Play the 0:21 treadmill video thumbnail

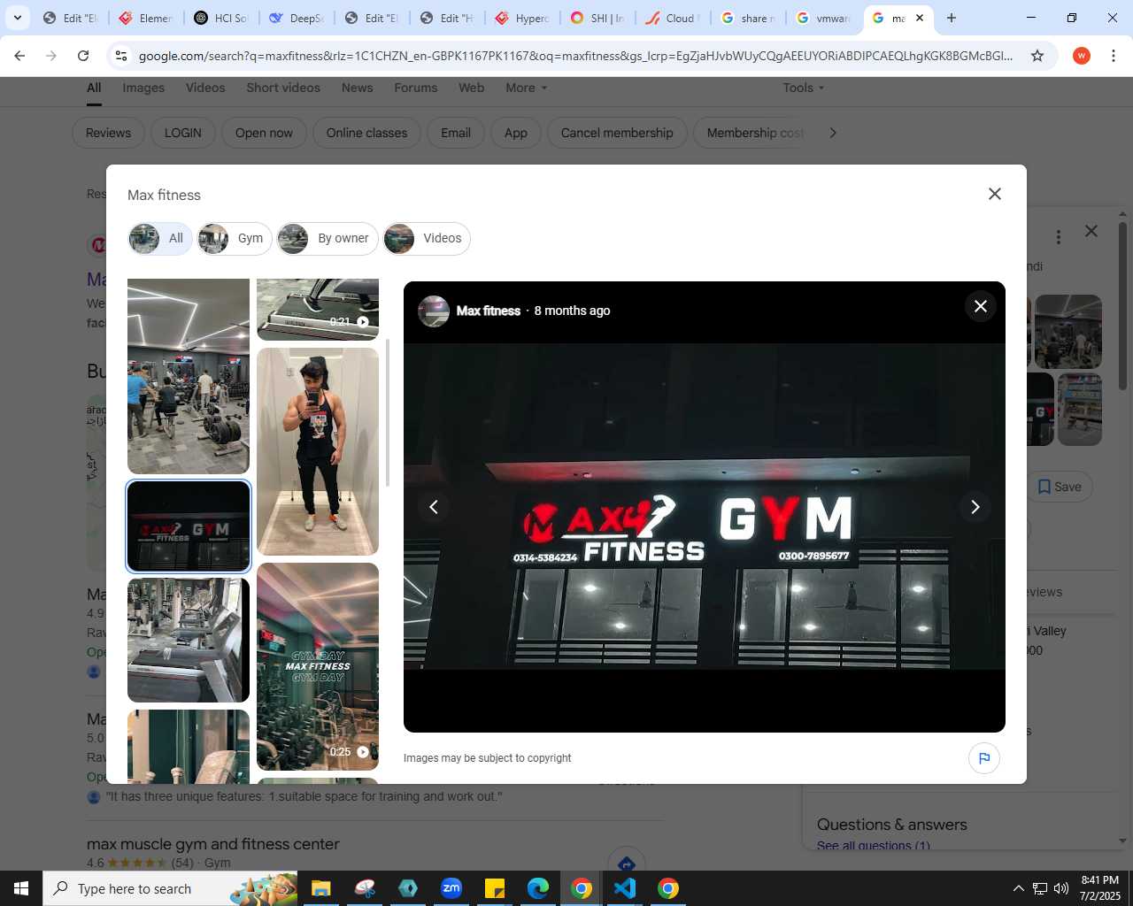[x=318, y=309]
